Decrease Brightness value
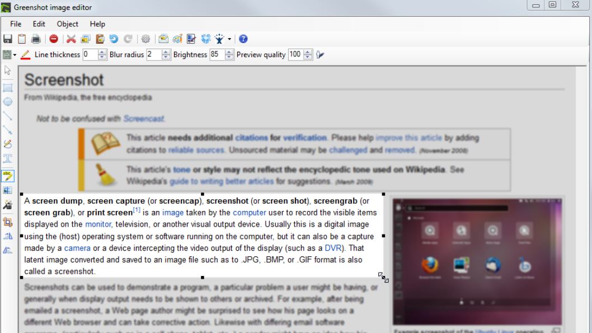Screen dimensions: 592x333 pyautogui.click(x=229, y=57)
